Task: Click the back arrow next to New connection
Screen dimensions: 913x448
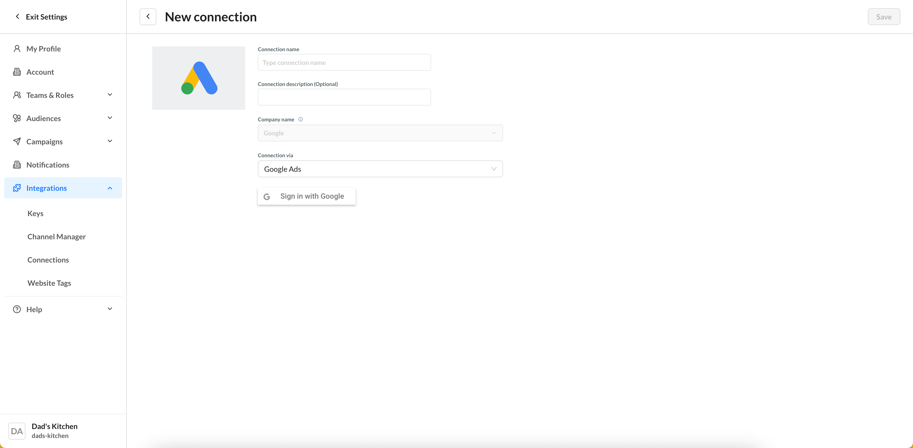Action: coord(148,17)
